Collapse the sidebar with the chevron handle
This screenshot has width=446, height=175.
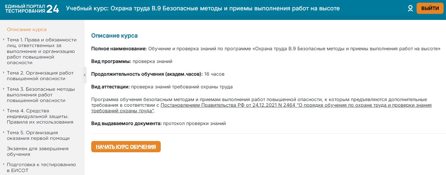click(x=85, y=75)
